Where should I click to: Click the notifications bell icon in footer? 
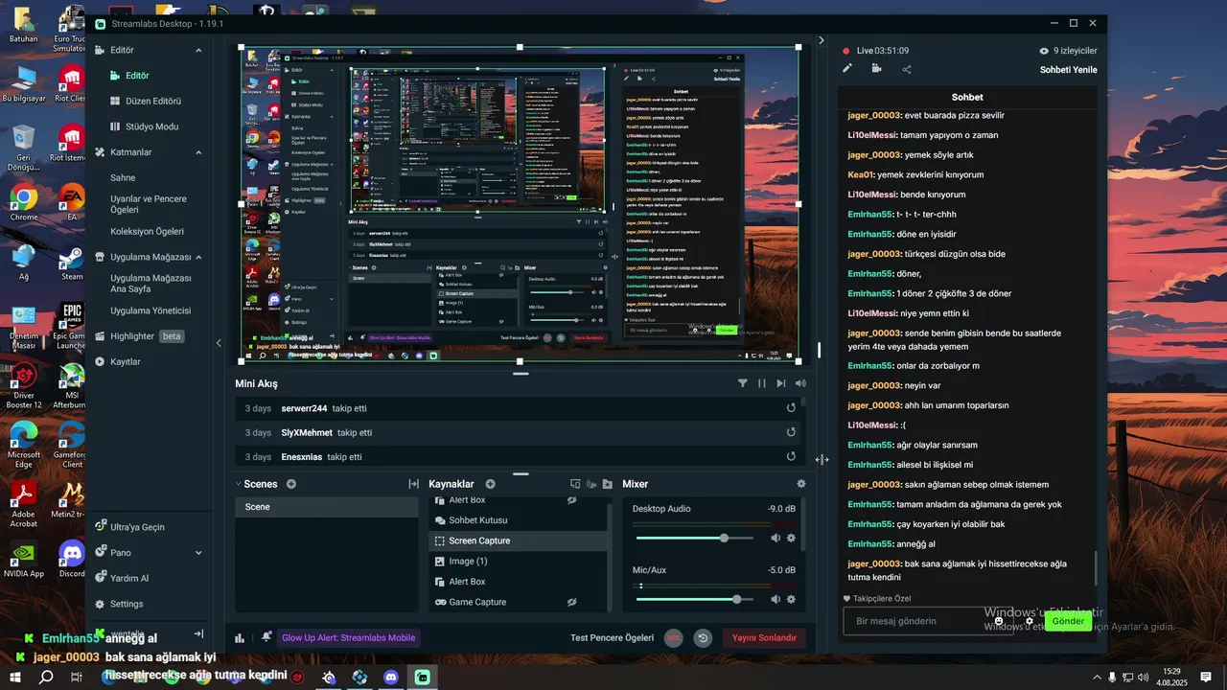pos(266,637)
